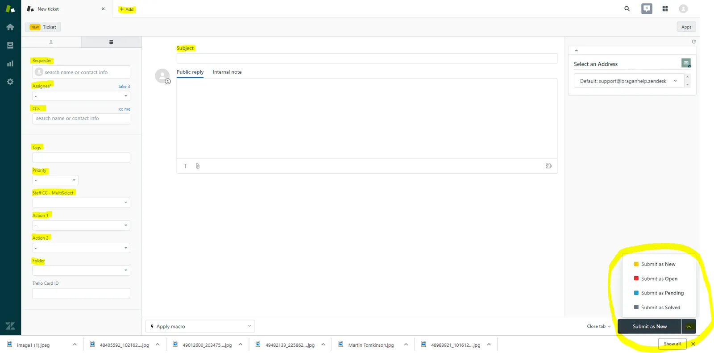Click the attach file paperclip icon

(x=198, y=166)
